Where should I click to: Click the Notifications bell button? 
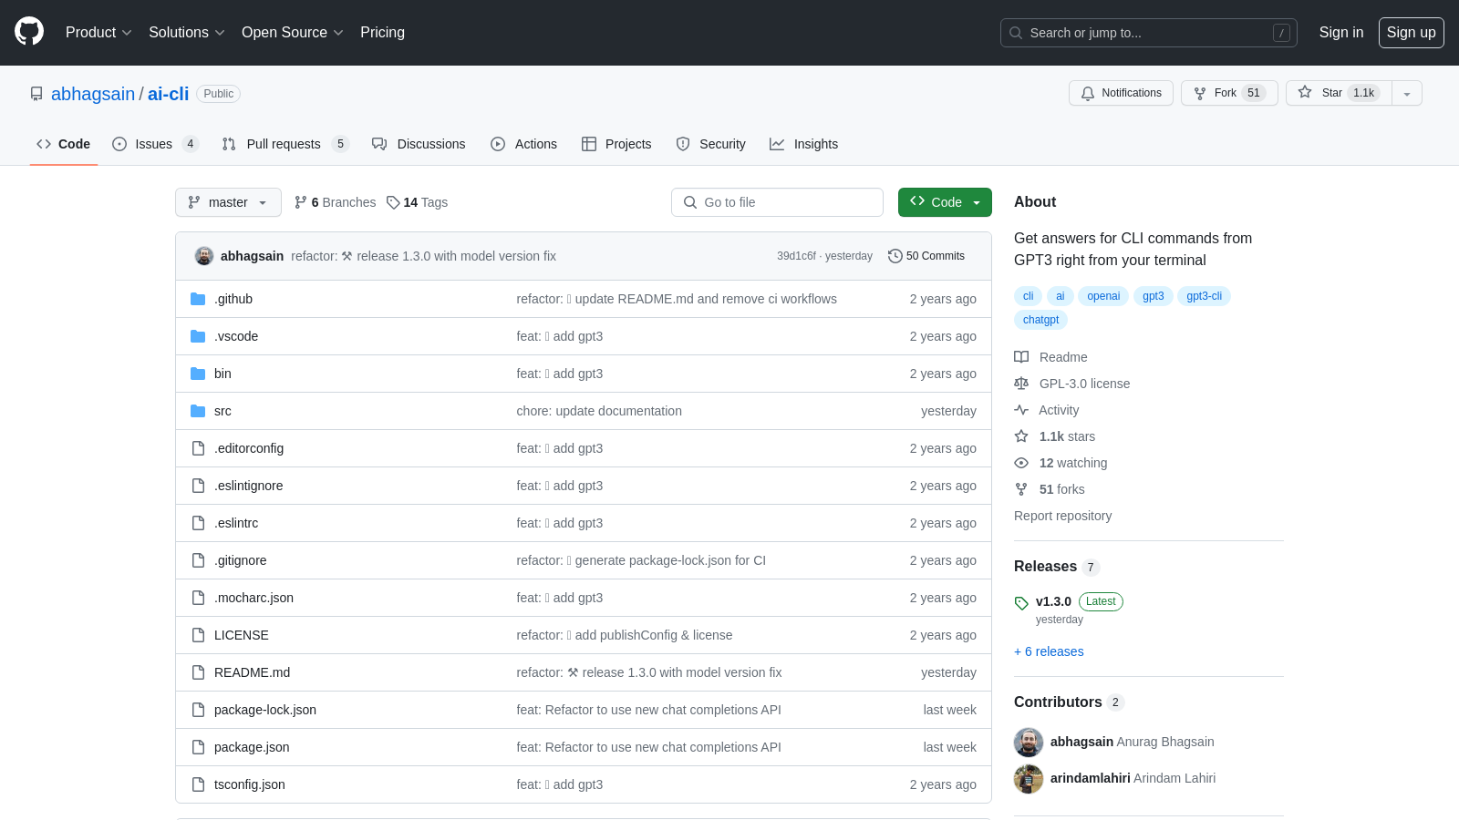pos(1121,93)
